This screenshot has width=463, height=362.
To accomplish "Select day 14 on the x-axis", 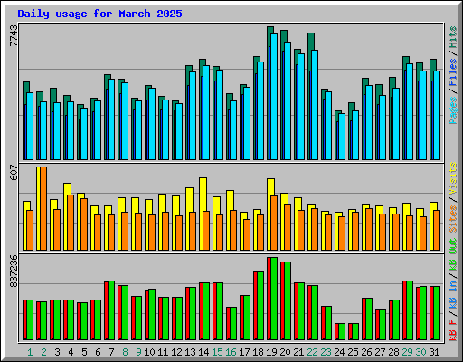I will pos(203,352).
